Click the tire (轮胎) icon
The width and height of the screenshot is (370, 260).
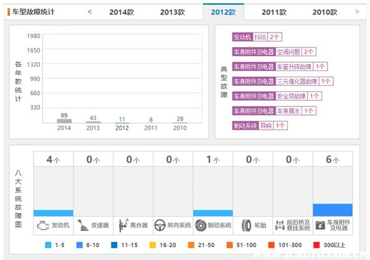tap(246, 225)
